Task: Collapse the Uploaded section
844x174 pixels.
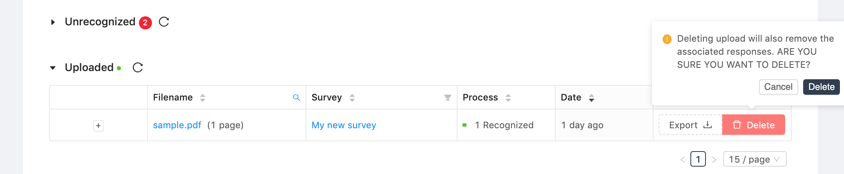Action: [x=53, y=68]
